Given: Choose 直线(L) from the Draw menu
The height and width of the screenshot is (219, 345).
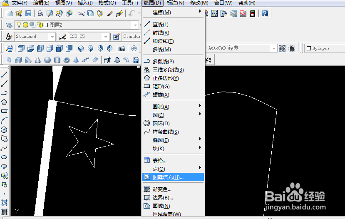Looking at the screenshot, I should [173, 25].
